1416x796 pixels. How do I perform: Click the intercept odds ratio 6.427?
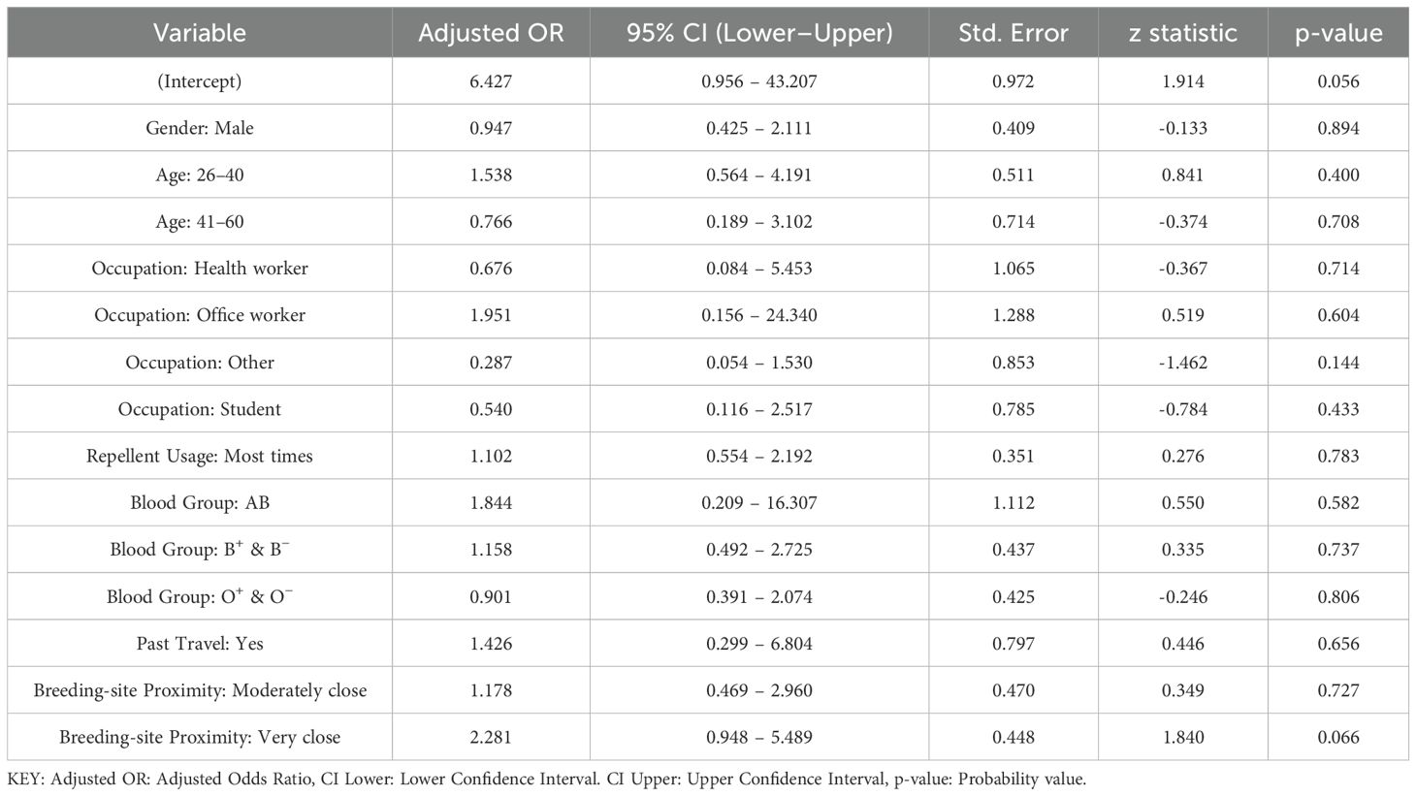(491, 81)
